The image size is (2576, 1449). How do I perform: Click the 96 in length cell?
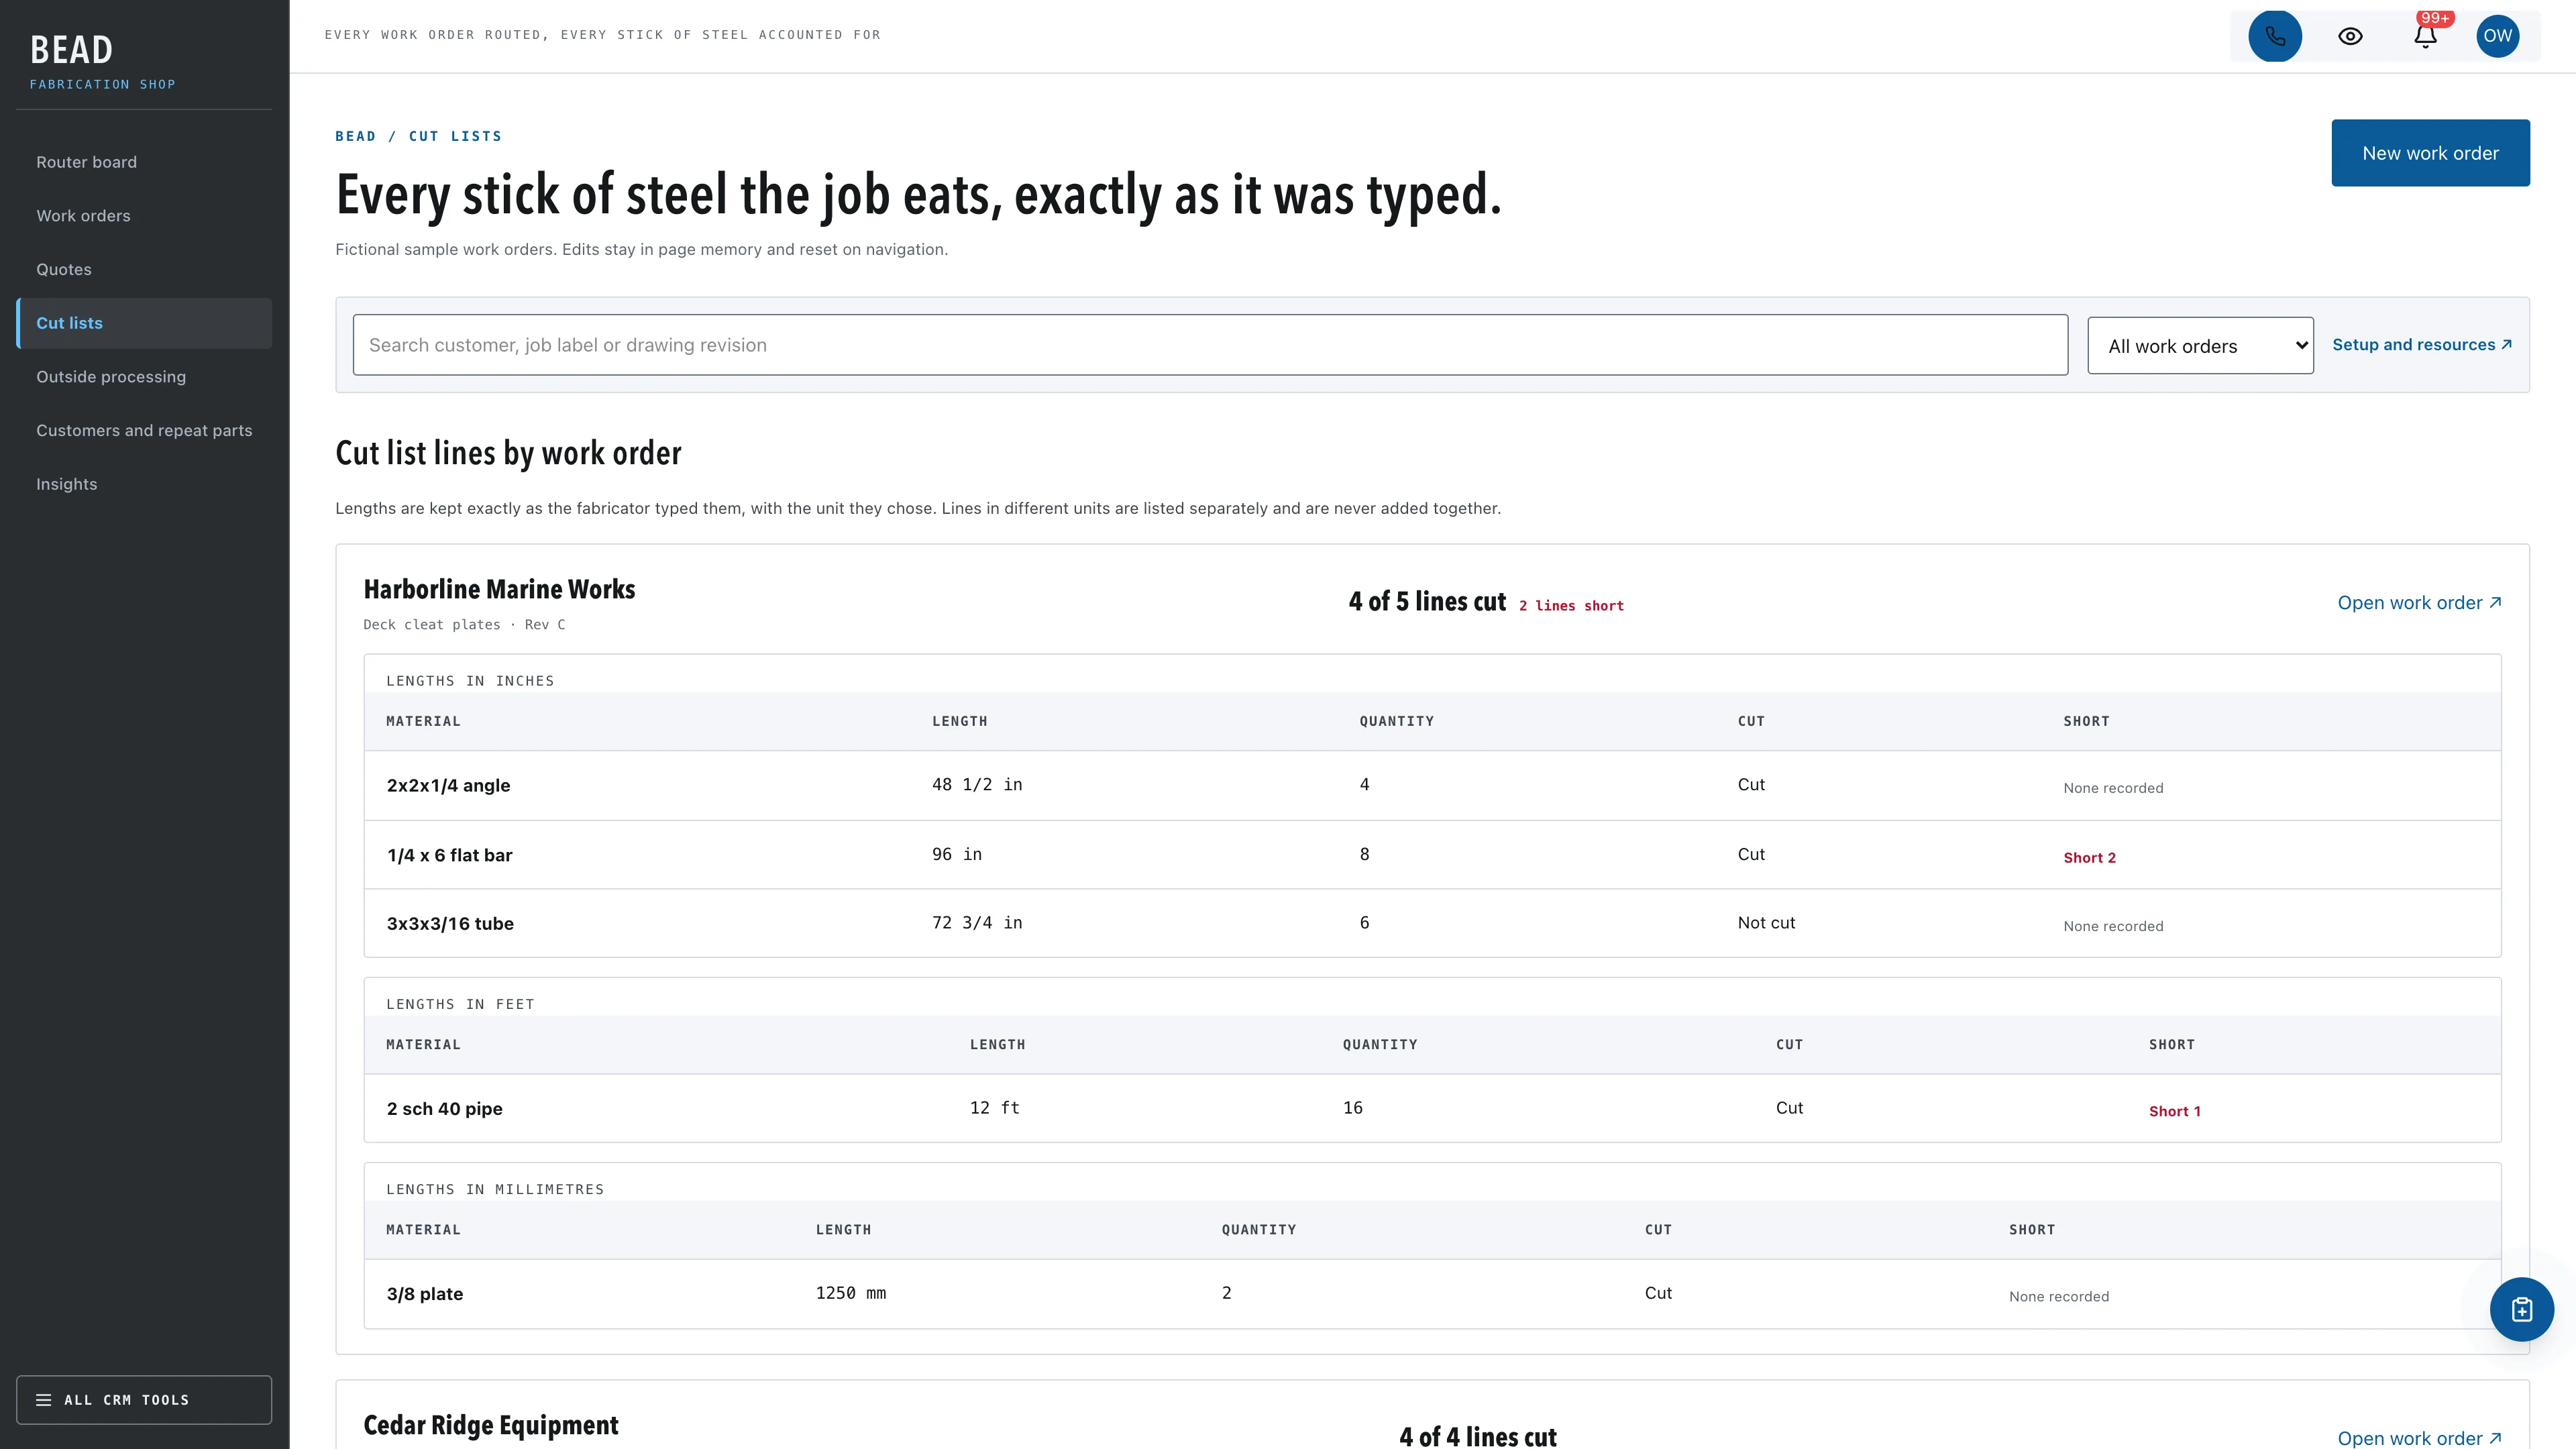click(x=957, y=854)
